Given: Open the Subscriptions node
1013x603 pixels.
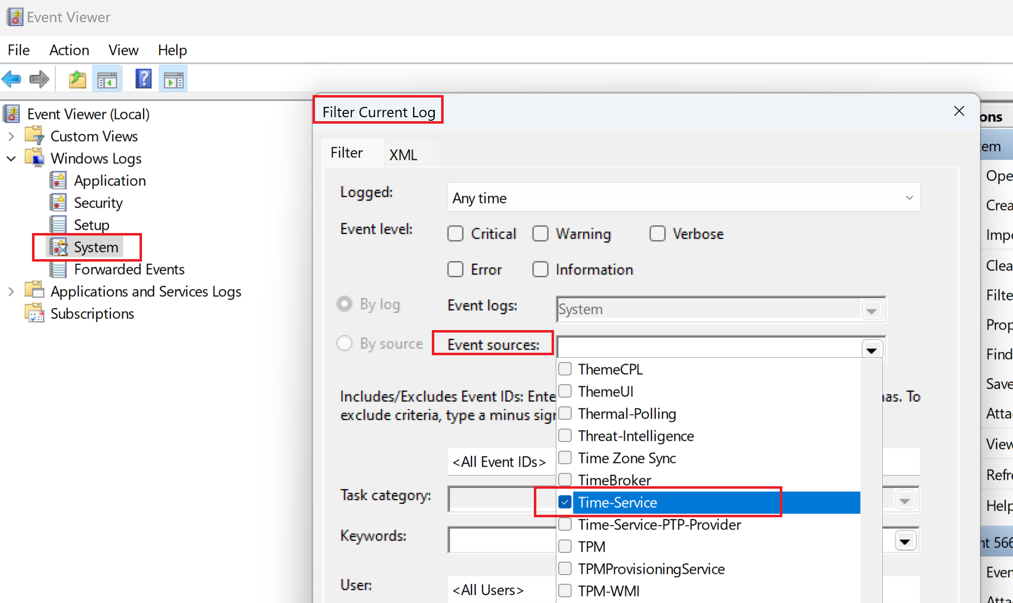Looking at the screenshot, I should pyautogui.click(x=92, y=314).
